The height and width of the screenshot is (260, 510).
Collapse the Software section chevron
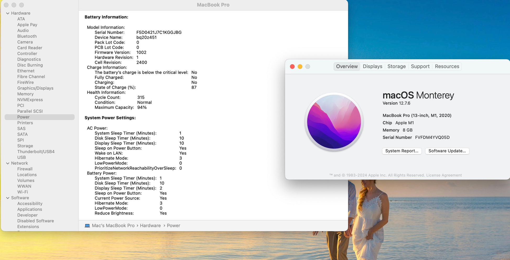pyautogui.click(x=8, y=198)
